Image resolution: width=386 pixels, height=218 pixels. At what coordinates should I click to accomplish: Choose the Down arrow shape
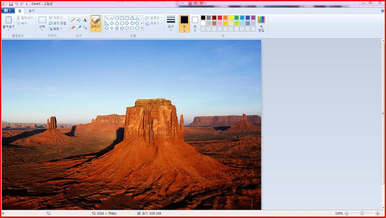click(x=106, y=28)
